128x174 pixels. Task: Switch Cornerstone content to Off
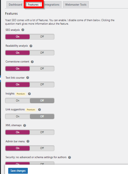[42, 69]
